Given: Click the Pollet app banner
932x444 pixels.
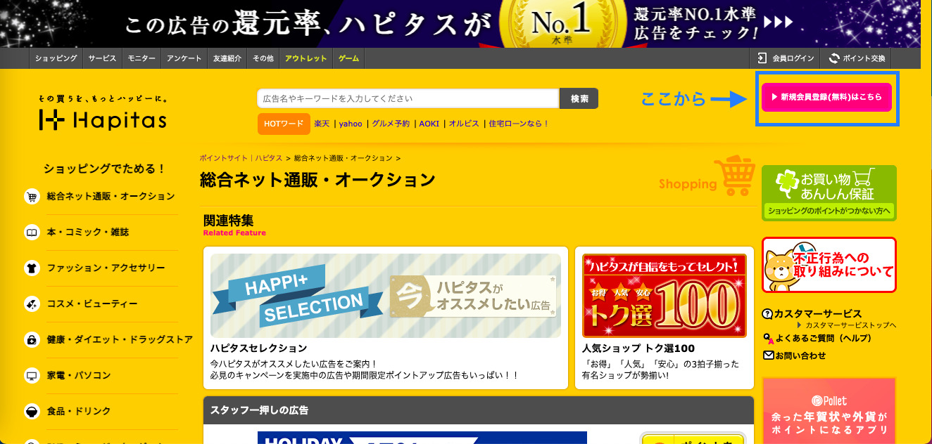Looking at the screenshot, I should pyautogui.click(x=829, y=411).
